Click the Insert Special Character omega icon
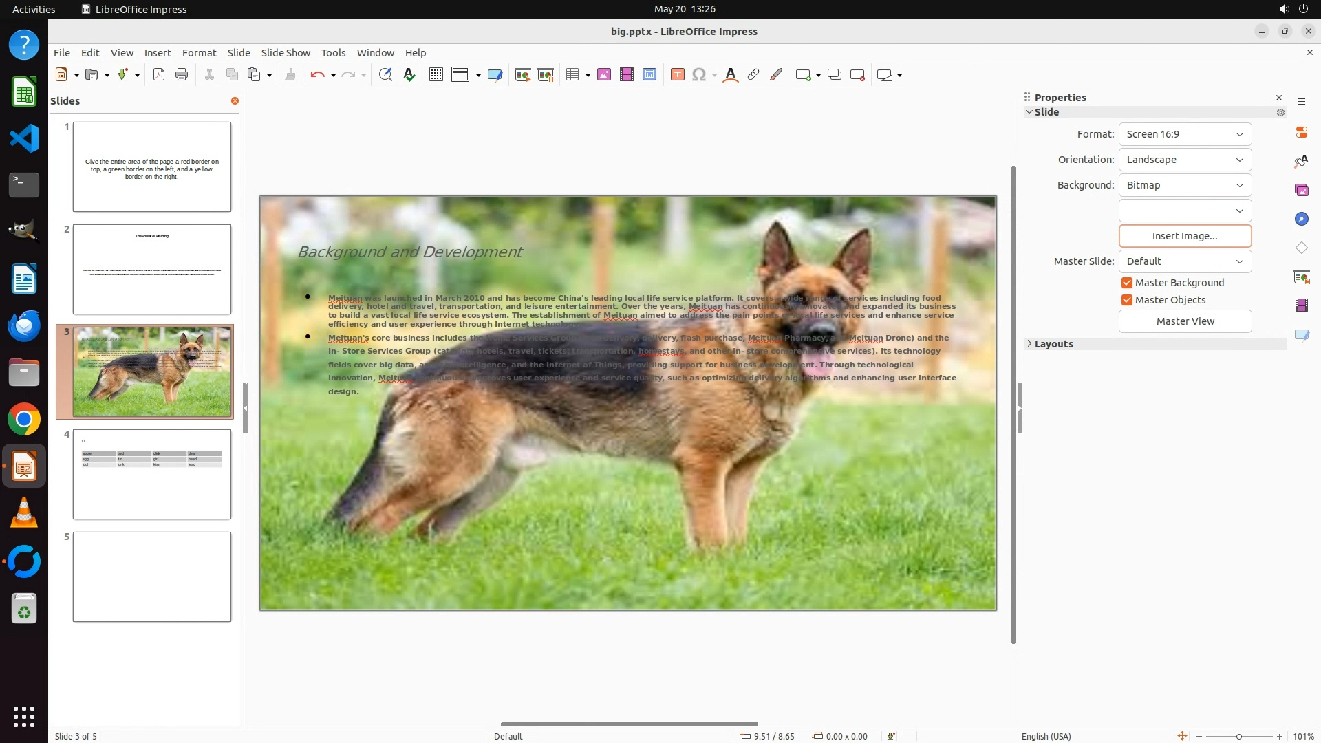Image resolution: width=1321 pixels, height=743 pixels. point(699,75)
